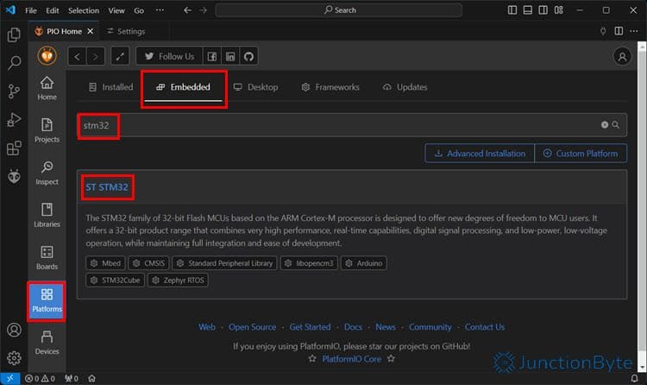The height and width of the screenshot is (385, 647).
Task: Split the editor right
Action: pyautogui.click(x=619, y=31)
